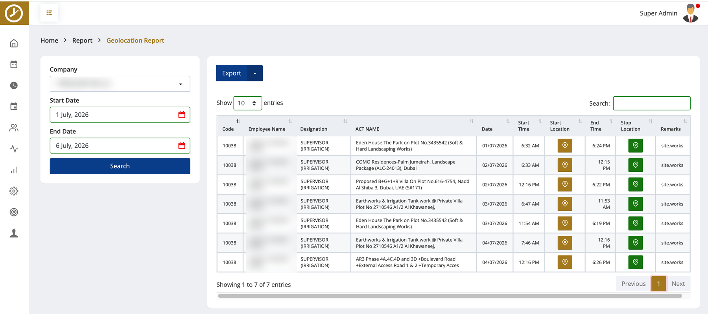The height and width of the screenshot is (314, 708).
Task: Click the Proposed B+G+1+R Villa activity cell
Action: [x=413, y=184]
